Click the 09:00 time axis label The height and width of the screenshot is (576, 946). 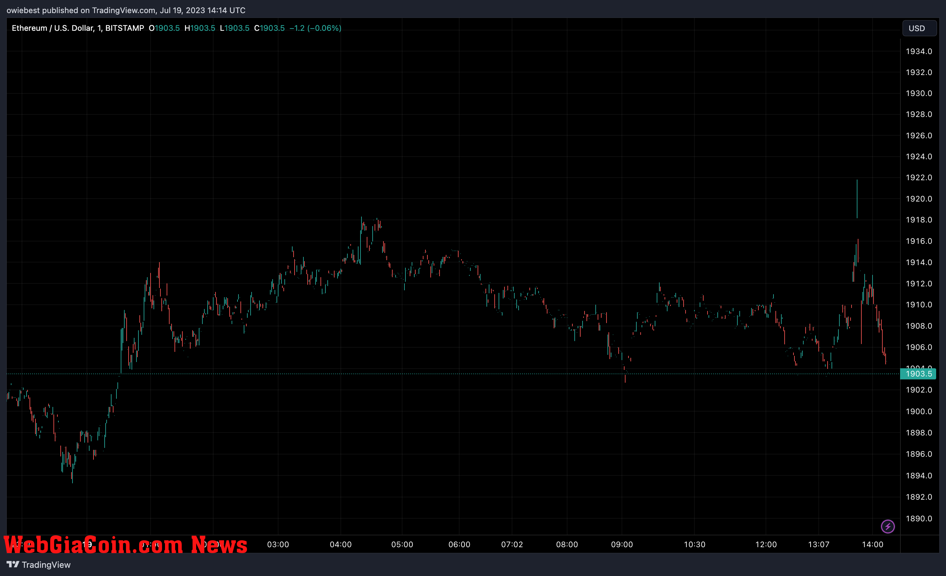coord(622,545)
